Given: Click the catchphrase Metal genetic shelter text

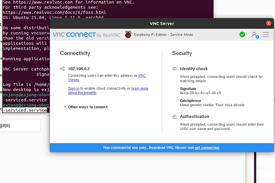Looking at the screenshot, I should (x=212, y=105).
